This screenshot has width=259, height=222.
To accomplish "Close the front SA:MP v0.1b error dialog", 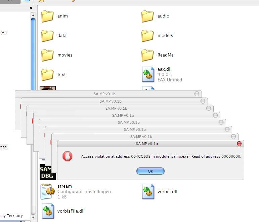I will [x=239, y=144].
